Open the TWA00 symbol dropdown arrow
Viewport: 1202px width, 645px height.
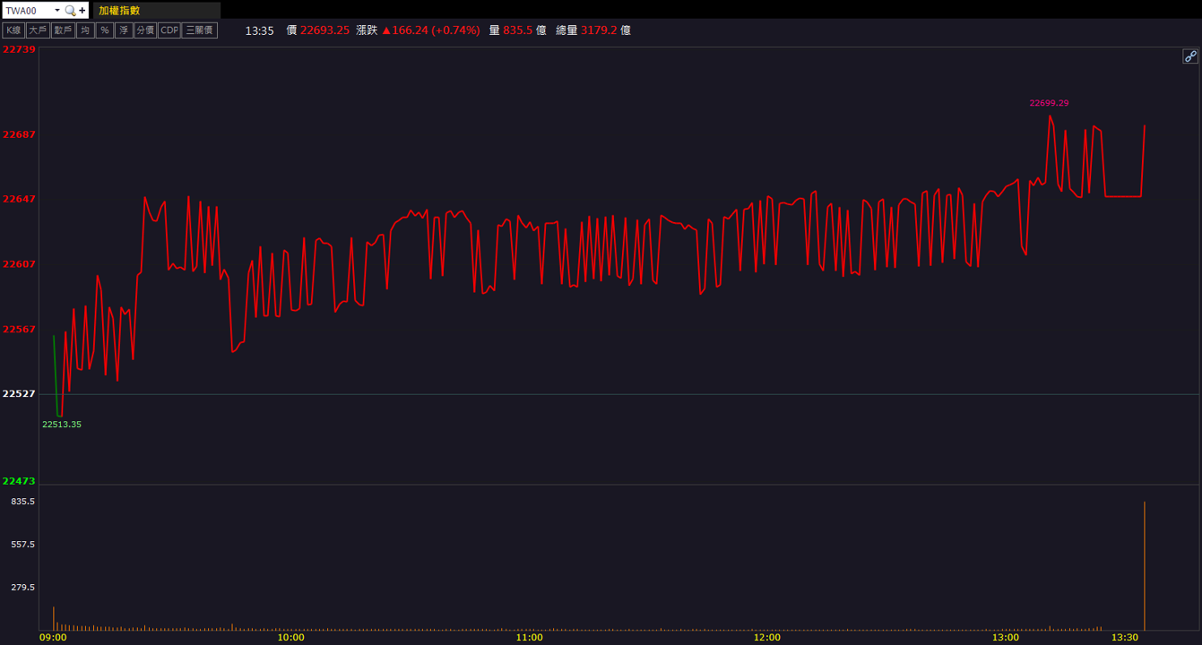click(x=57, y=11)
